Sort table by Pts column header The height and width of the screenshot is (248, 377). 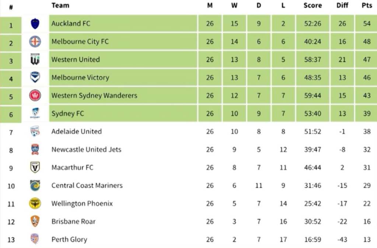[367, 6]
